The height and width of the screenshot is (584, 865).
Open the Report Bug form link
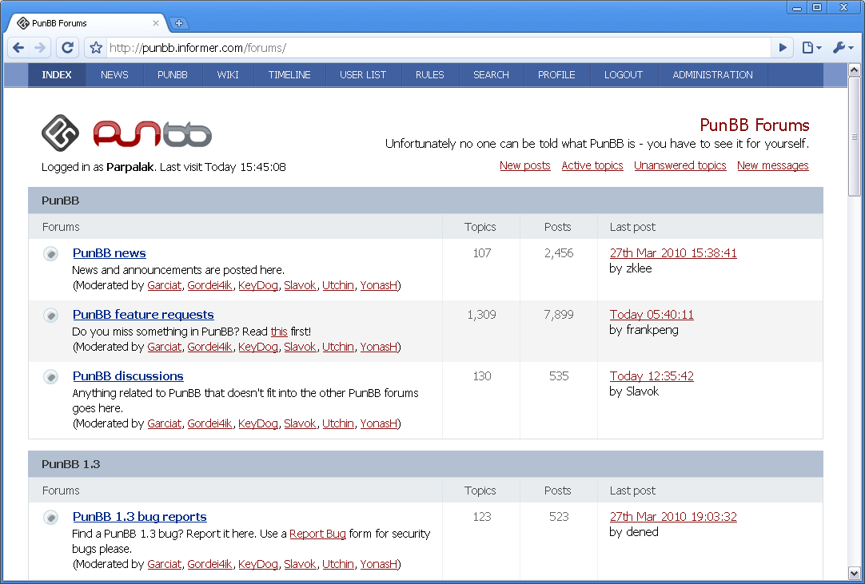317,534
